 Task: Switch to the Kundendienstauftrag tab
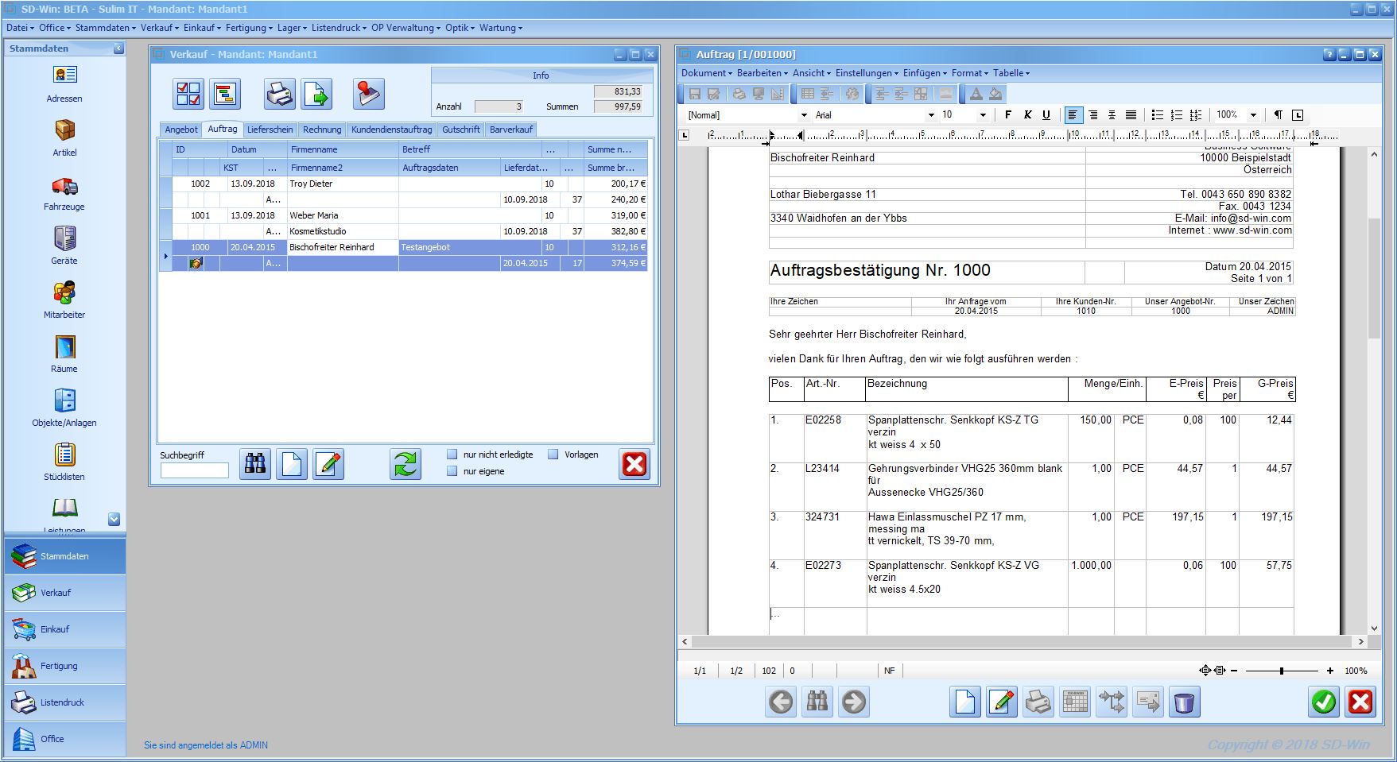[x=392, y=130]
